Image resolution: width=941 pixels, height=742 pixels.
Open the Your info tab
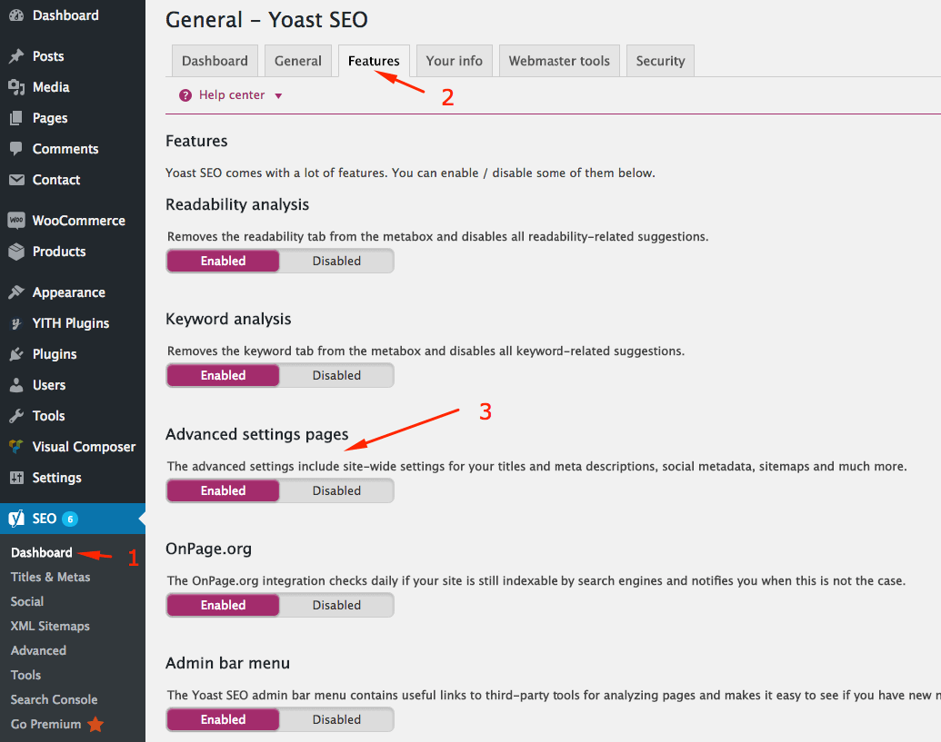pyautogui.click(x=455, y=61)
